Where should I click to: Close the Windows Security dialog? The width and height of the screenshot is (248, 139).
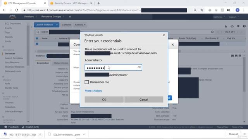point(164,35)
